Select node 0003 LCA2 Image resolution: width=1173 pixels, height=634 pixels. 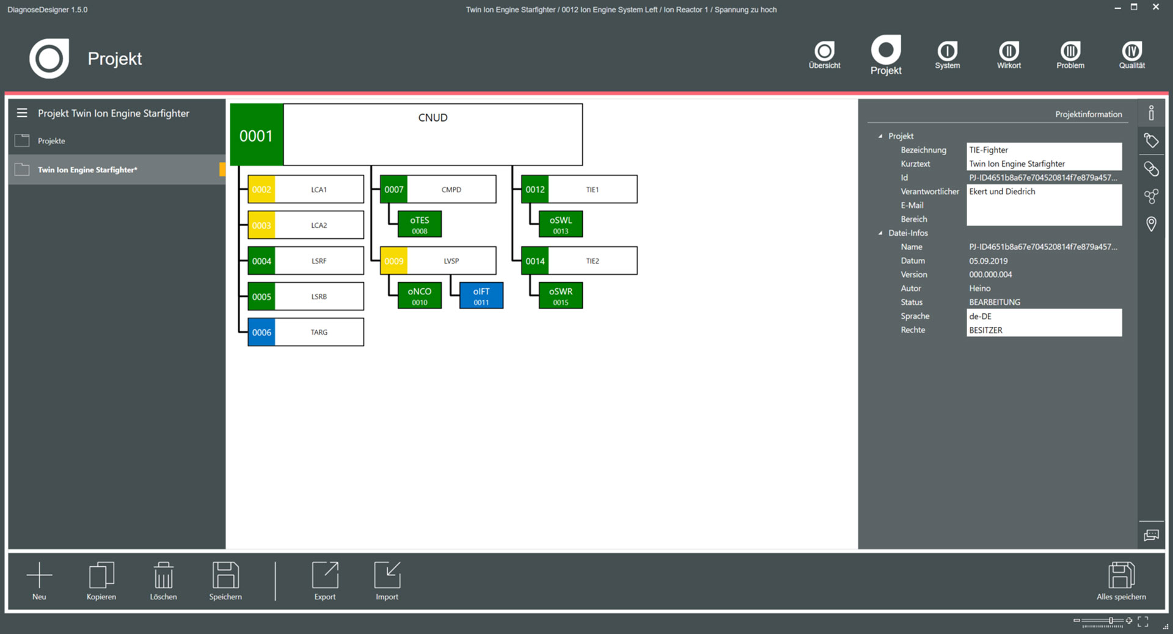point(305,225)
